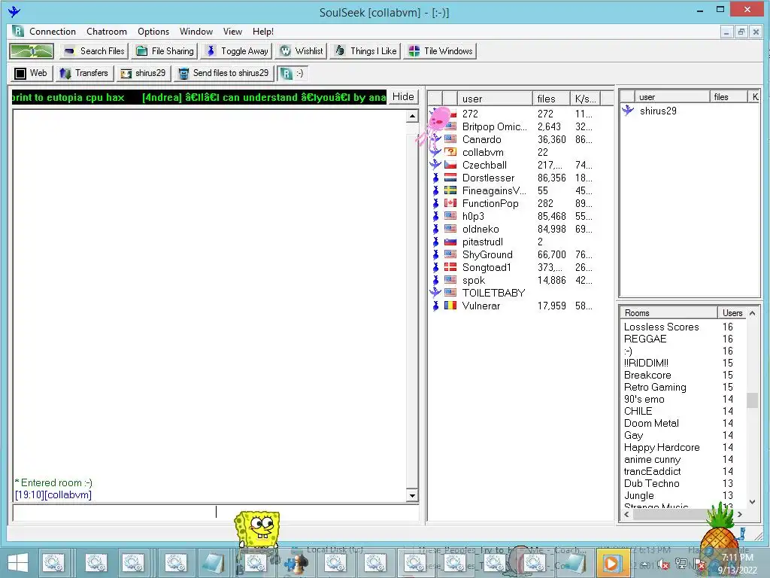Click the SoulSeek R icon in menu bar
770x578 pixels.
click(x=18, y=31)
